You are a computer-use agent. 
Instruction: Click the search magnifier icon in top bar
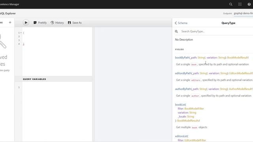(231, 4)
